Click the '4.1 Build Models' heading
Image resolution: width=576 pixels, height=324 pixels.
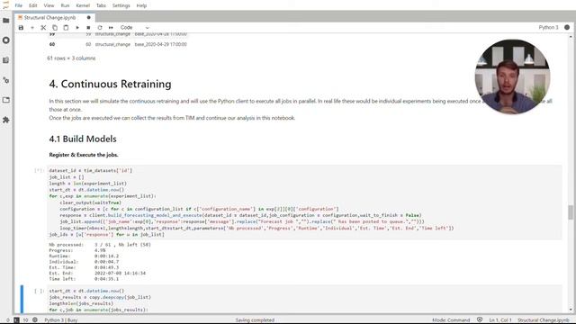pos(83,139)
